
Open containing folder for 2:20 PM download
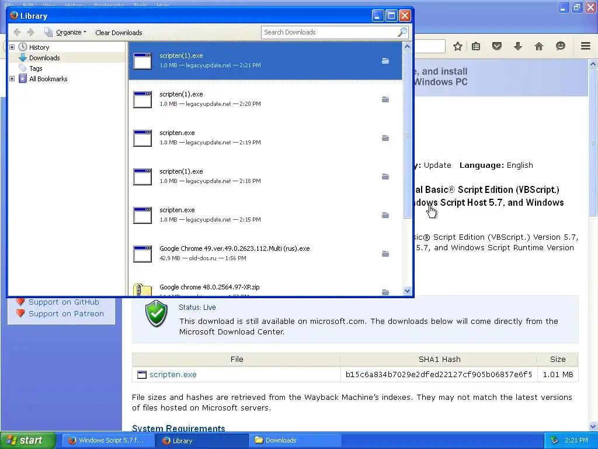coord(385,99)
